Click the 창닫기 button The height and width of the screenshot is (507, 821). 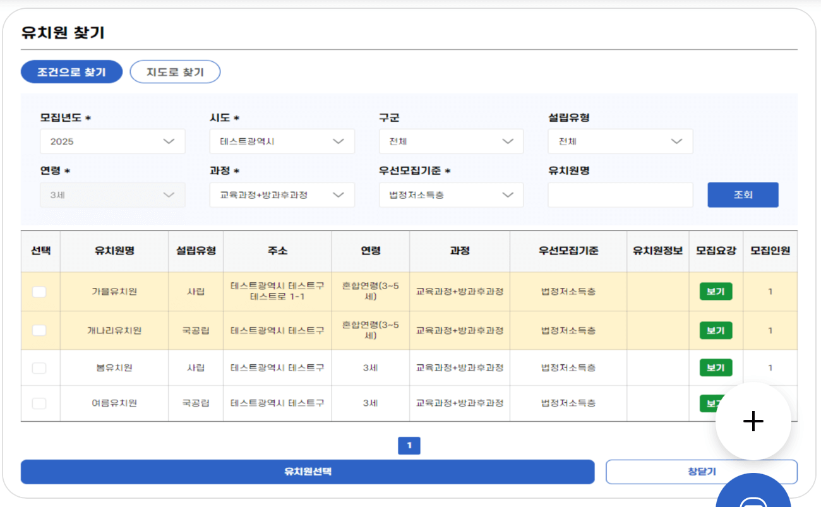(x=702, y=472)
